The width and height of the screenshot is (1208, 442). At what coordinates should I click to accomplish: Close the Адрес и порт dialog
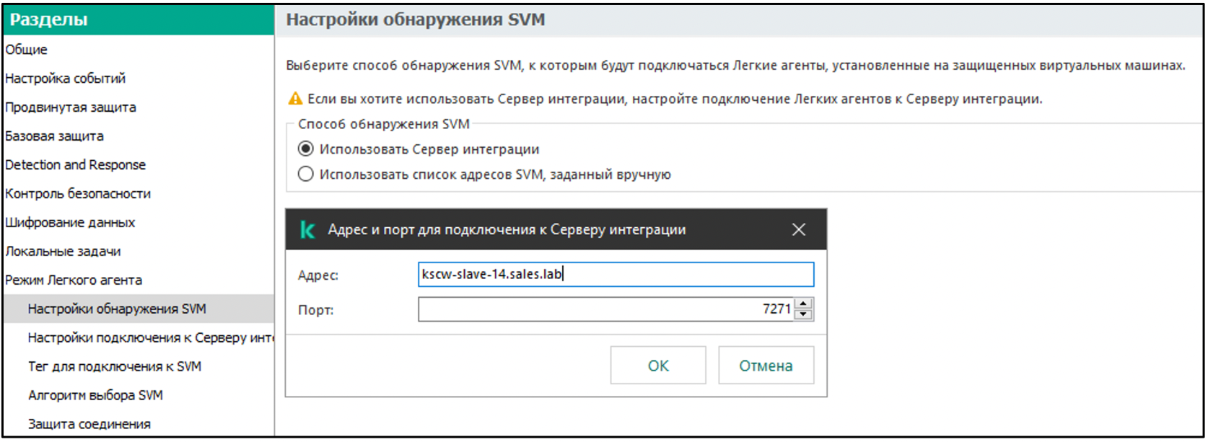coord(799,230)
